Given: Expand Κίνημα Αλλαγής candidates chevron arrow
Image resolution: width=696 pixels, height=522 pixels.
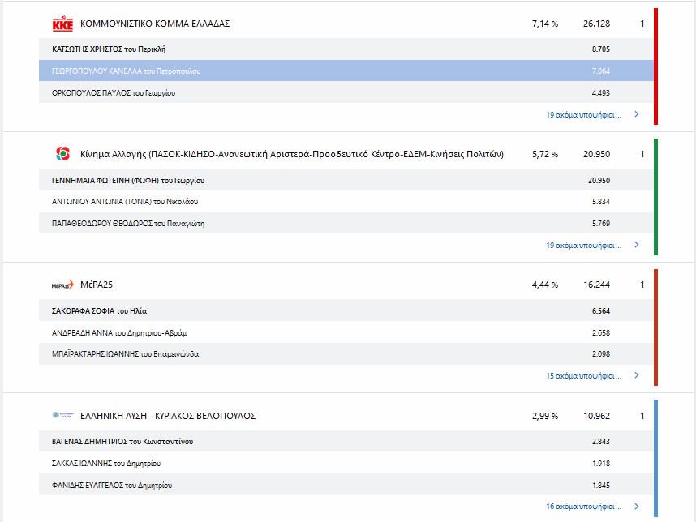Looking at the screenshot, I should (x=637, y=245).
